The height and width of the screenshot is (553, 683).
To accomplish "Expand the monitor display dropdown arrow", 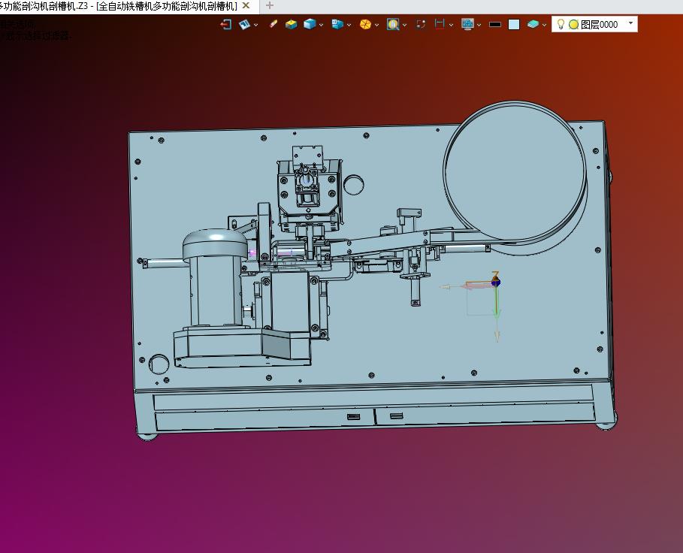I will (479, 25).
